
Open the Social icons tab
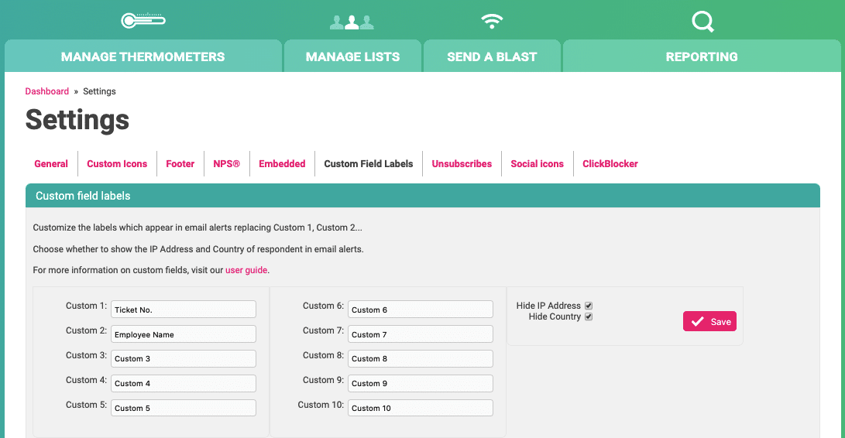pyautogui.click(x=538, y=164)
